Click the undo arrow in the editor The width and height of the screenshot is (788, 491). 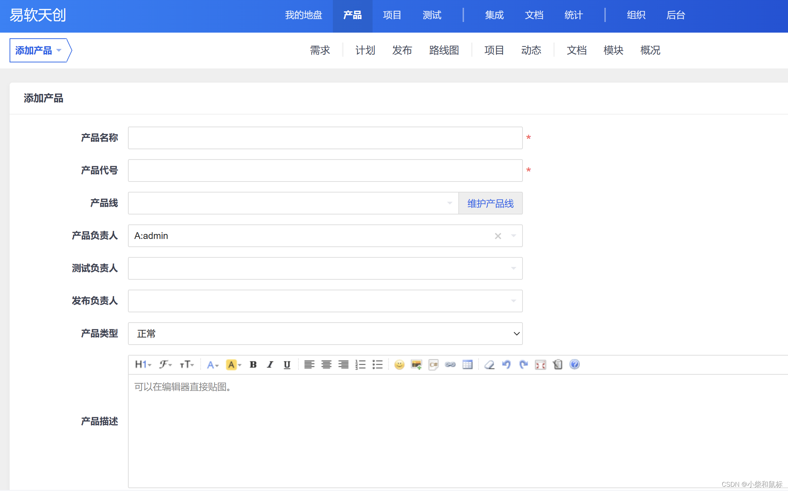pyautogui.click(x=506, y=364)
